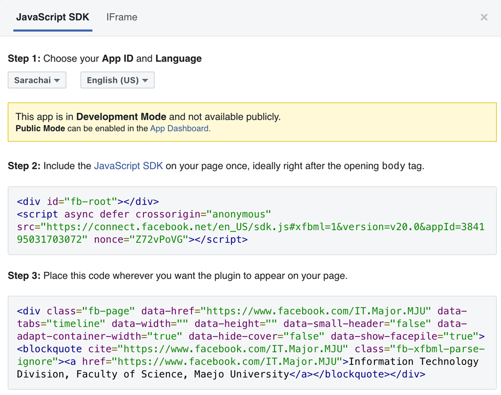This screenshot has width=501, height=395.
Task: Open the English (US) language dropdown
Action: (x=117, y=80)
